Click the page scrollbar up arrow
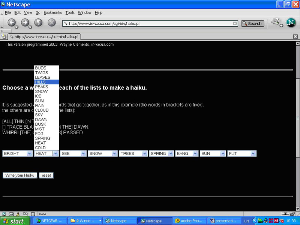300x225 pixels. click(297, 43)
